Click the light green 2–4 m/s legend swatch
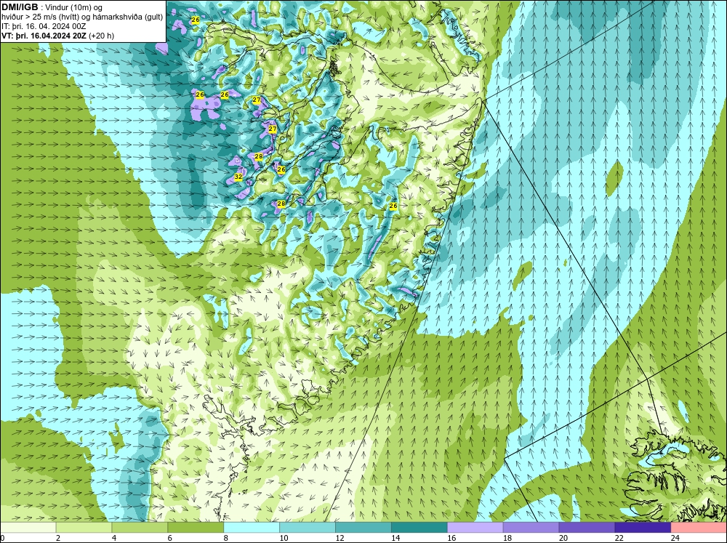The height and width of the screenshot is (543, 727). 84,528
